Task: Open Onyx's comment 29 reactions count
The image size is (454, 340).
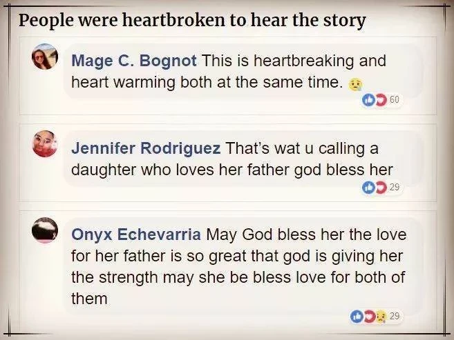Action: [x=395, y=316]
